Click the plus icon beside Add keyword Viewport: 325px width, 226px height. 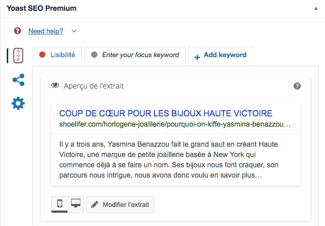click(197, 57)
